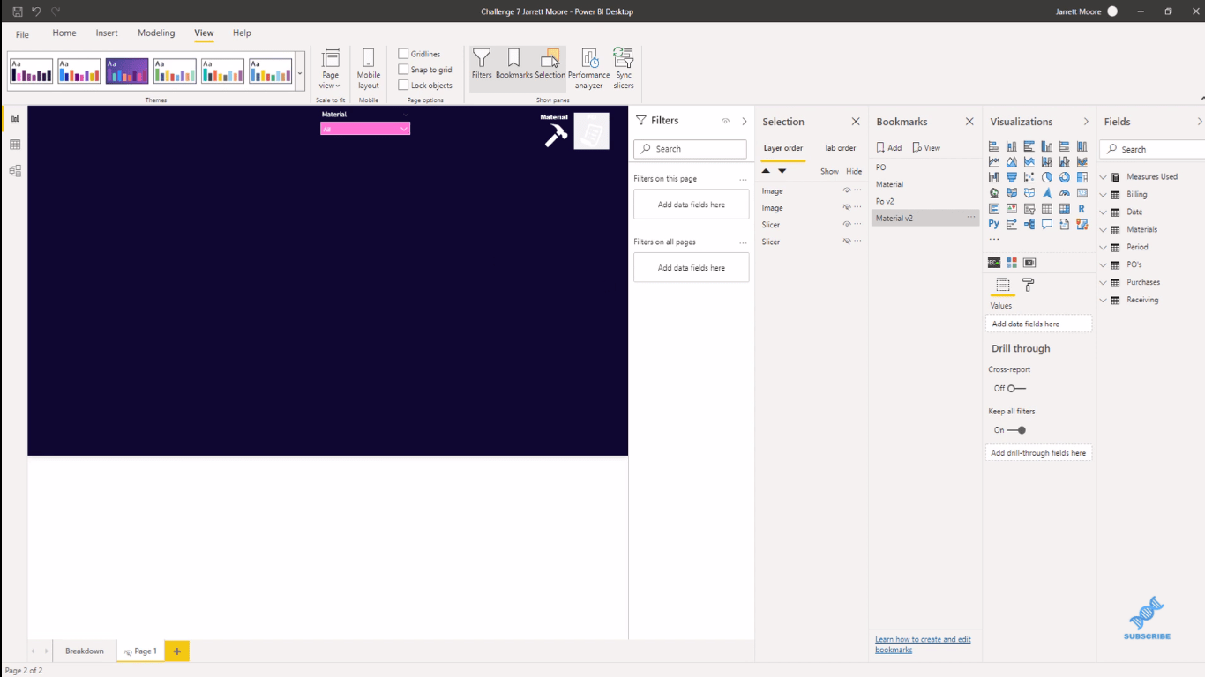This screenshot has height=677, width=1205.
Task: Move layer down with the down arrow
Action: click(782, 171)
